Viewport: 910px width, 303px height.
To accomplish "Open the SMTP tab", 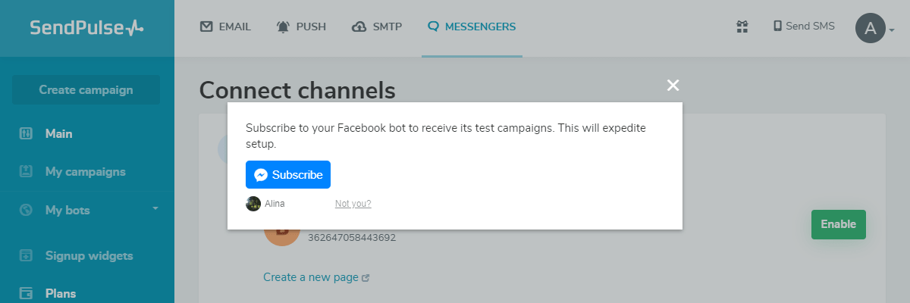I will [377, 27].
